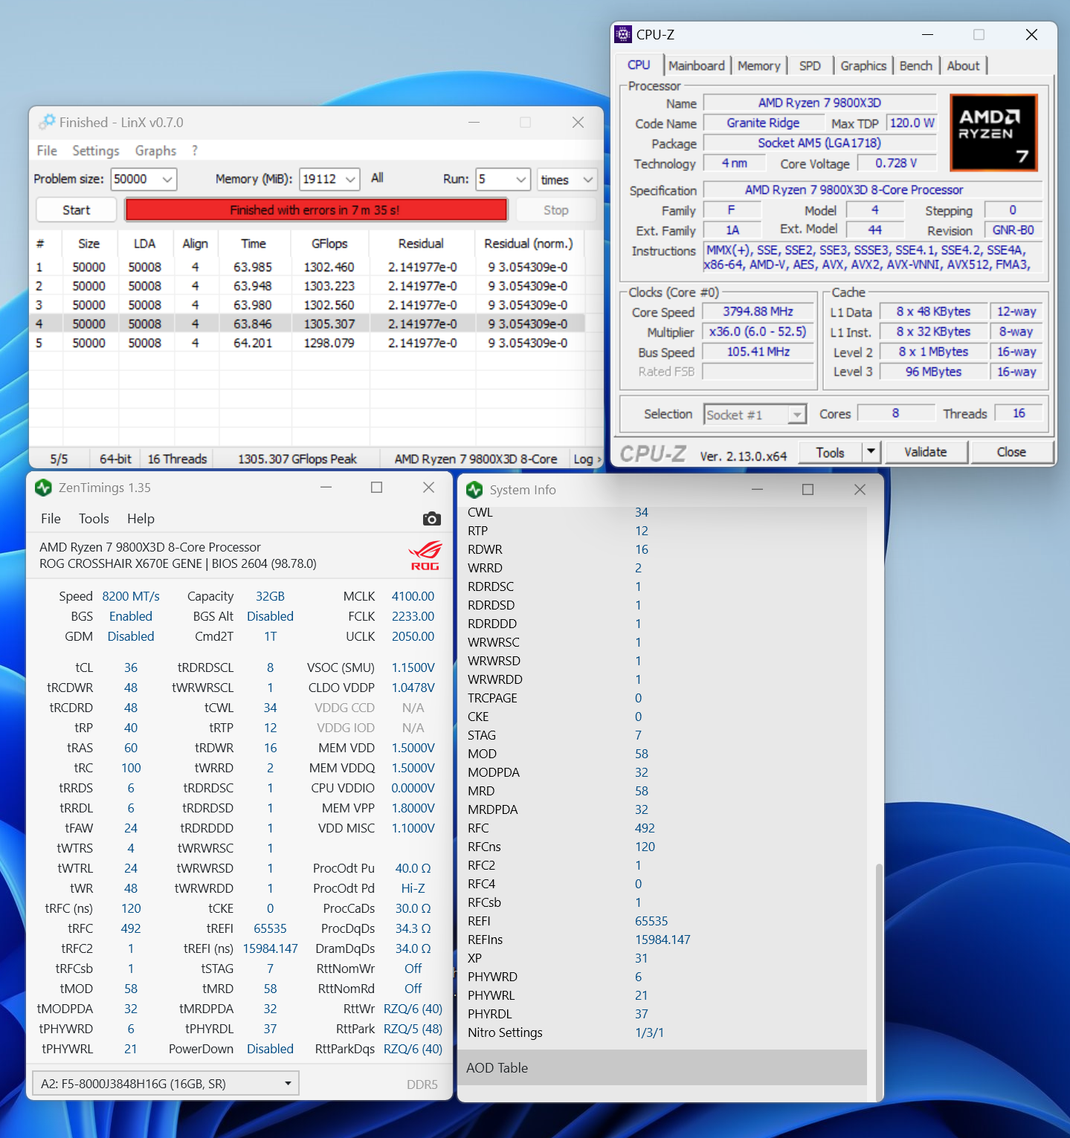Click the AMD Ryzen 7 logo in CPU-Z
This screenshot has height=1138, width=1070.
point(993,132)
